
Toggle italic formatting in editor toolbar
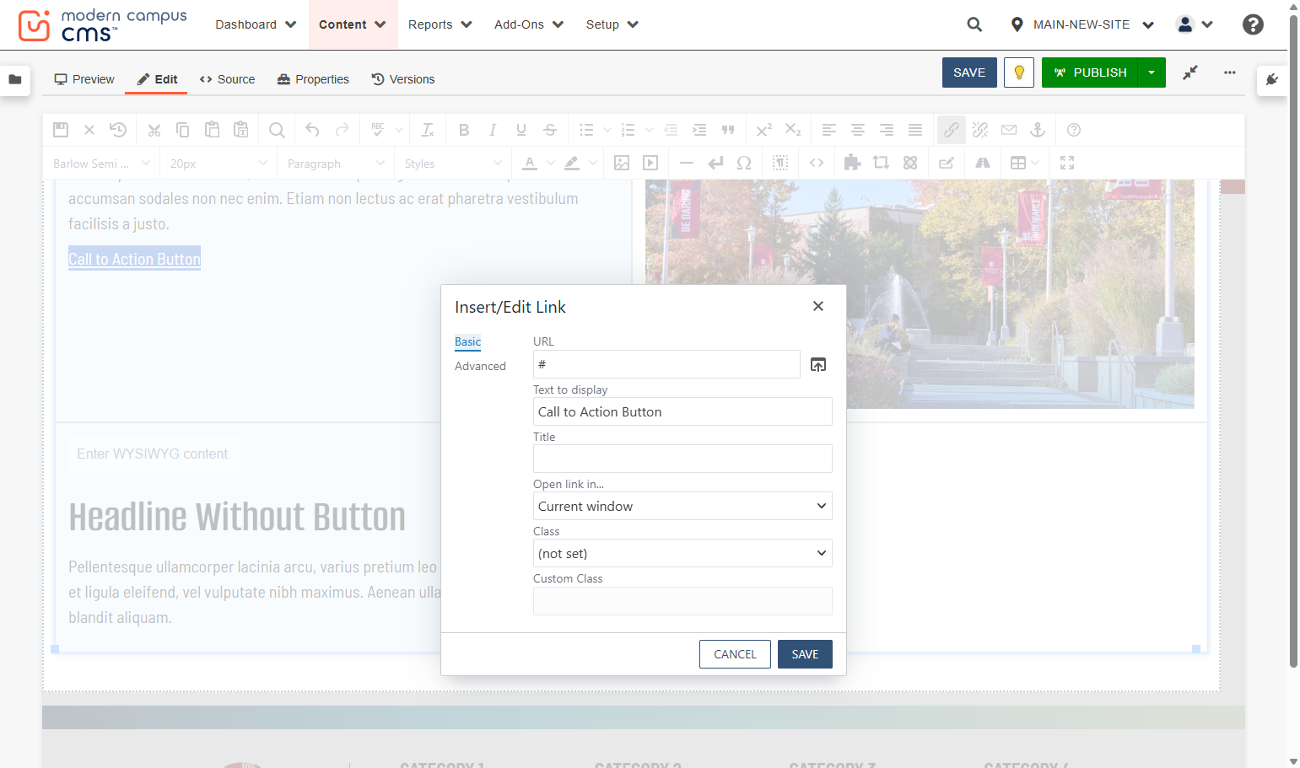(x=493, y=130)
